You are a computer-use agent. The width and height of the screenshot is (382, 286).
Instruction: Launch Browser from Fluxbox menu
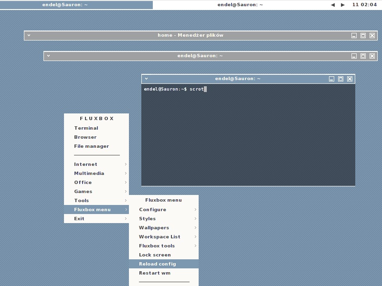(96, 137)
